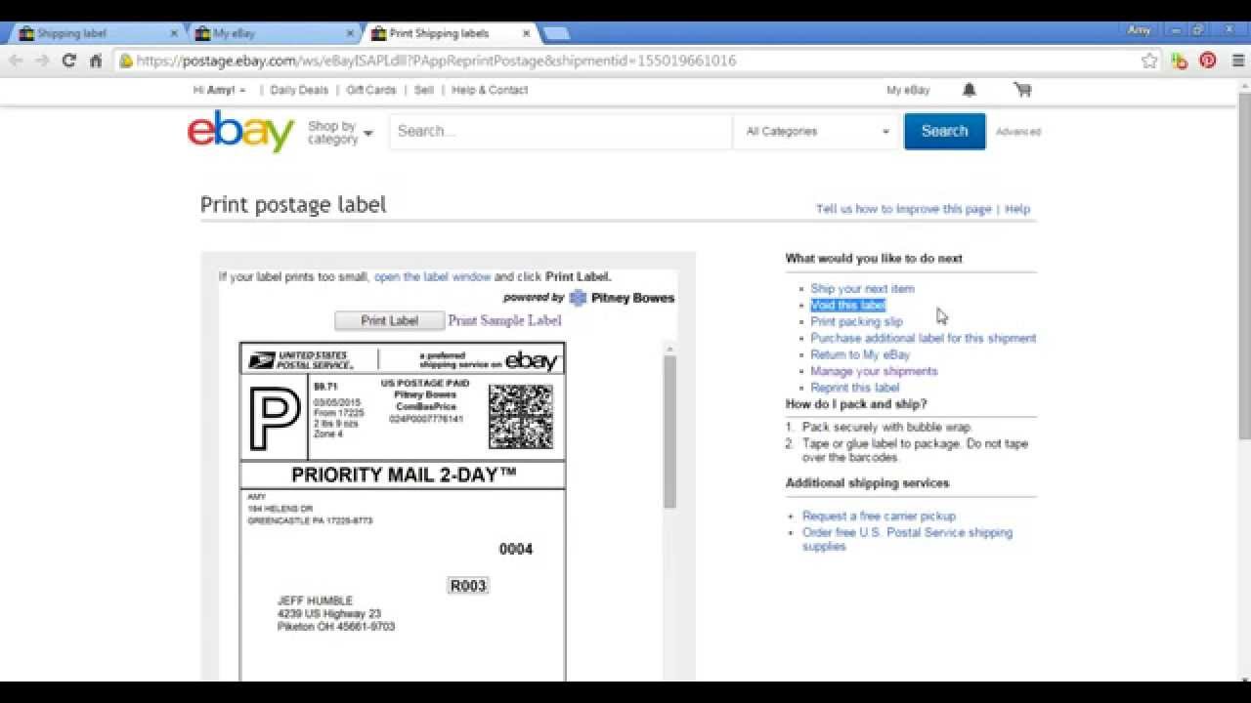Close the Print Shipping labels tab
The width and height of the screenshot is (1251, 703).
coord(526,33)
